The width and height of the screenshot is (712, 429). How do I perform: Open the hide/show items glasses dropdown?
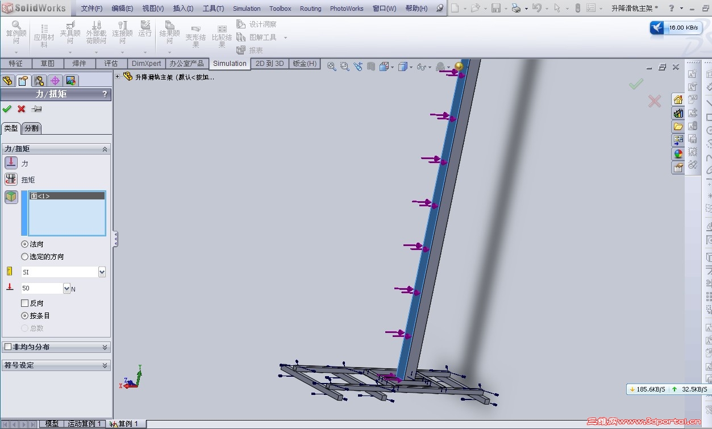pyautogui.click(x=430, y=67)
